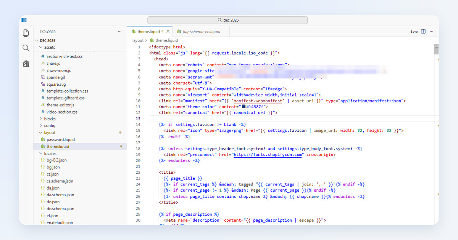Click the Save button
The height and width of the screenshot is (240, 458).
pyautogui.click(x=414, y=32)
